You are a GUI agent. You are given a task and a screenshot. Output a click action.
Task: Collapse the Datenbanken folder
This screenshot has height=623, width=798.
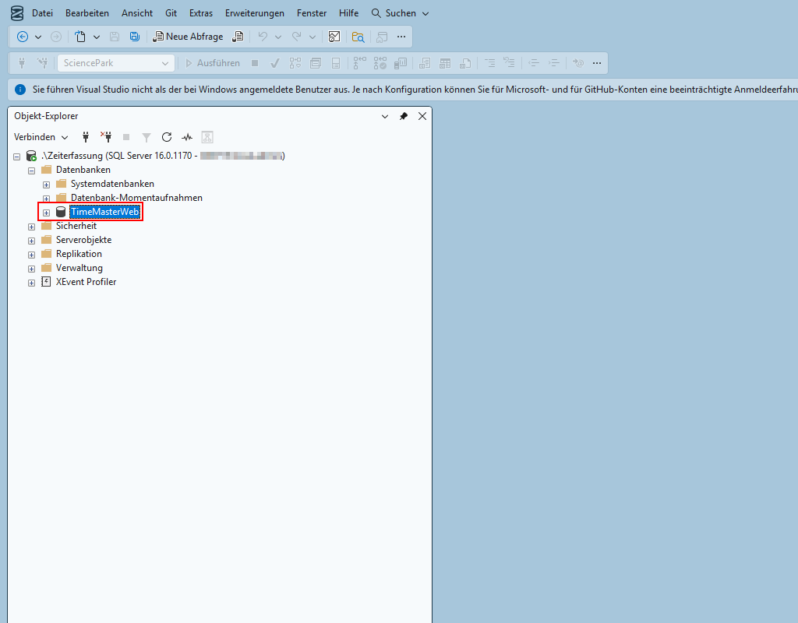coord(32,170)
